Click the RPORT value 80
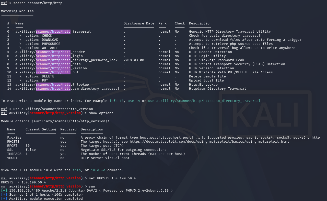 coord(28,146)
